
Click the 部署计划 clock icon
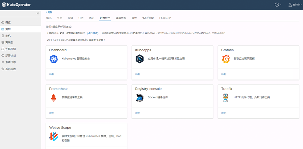click(x=3, y=55)
